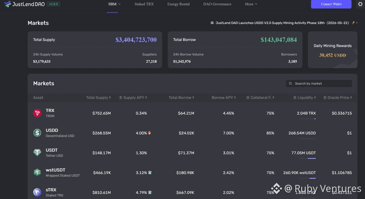365x199 pixels.
Task: Sort by Oracle Price column
Action: coord(339,98)
